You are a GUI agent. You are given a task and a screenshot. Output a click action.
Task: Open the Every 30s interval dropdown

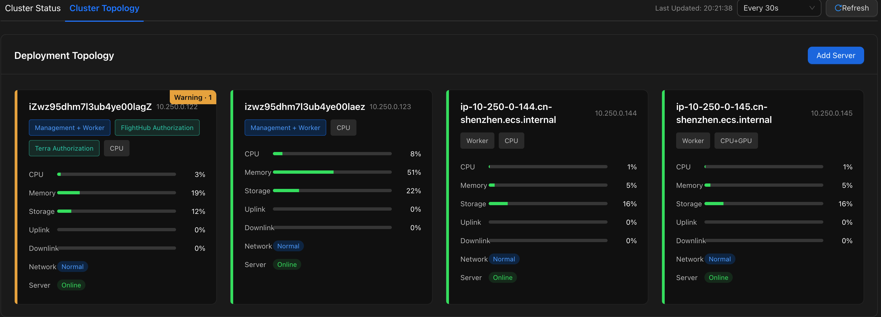[779, 8]
